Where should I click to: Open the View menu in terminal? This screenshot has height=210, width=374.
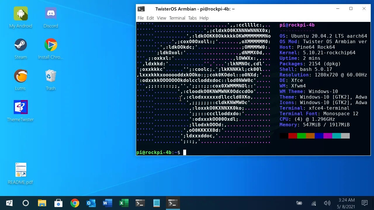point(161,18)
